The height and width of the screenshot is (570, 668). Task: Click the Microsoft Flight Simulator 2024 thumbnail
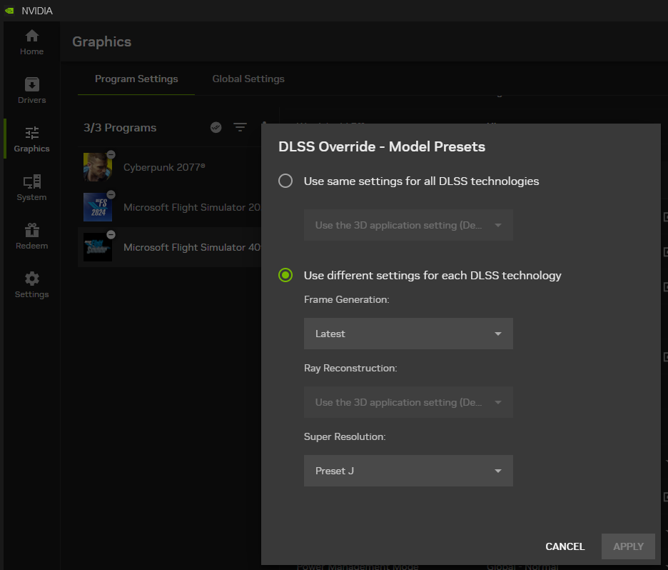[x=98, y=207]
